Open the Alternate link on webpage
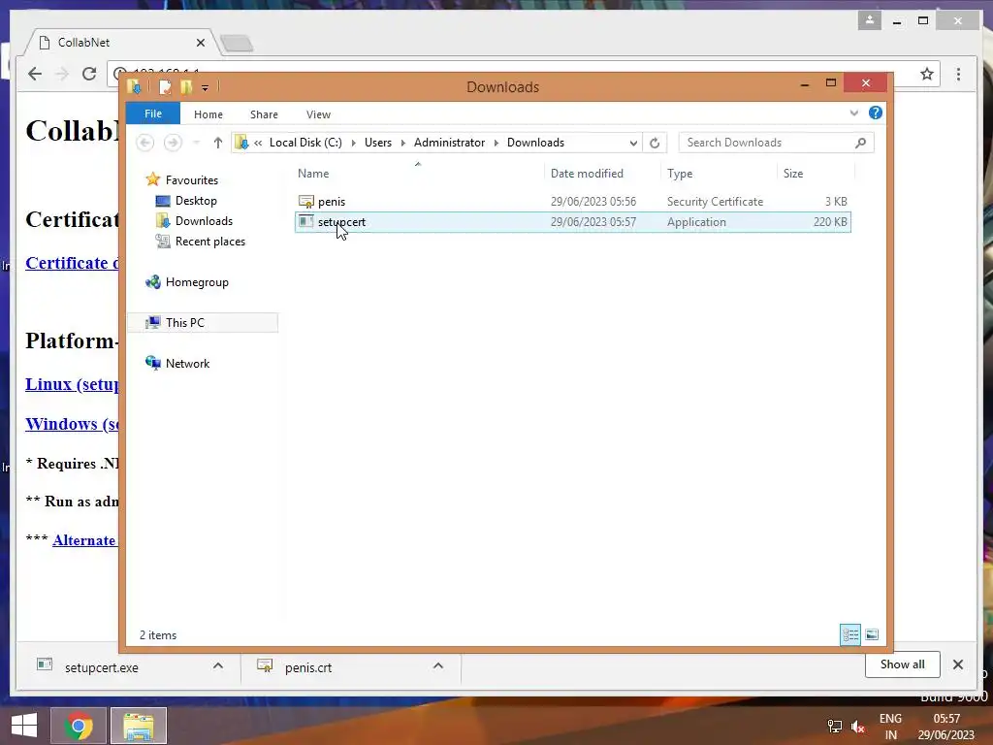 85,540
